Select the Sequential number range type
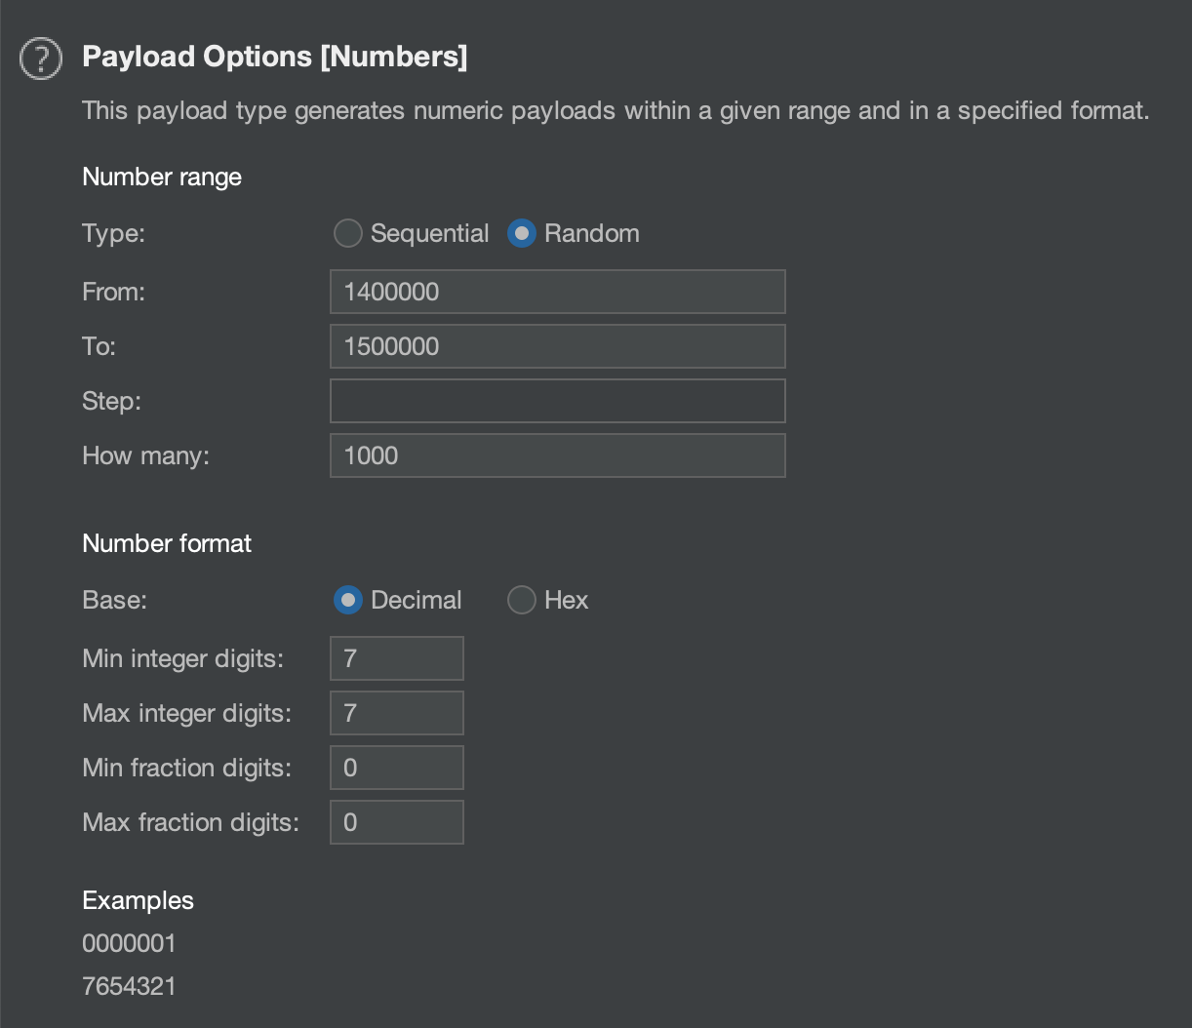This screenshot has height=1028, width=1192. tap(347, 234)
